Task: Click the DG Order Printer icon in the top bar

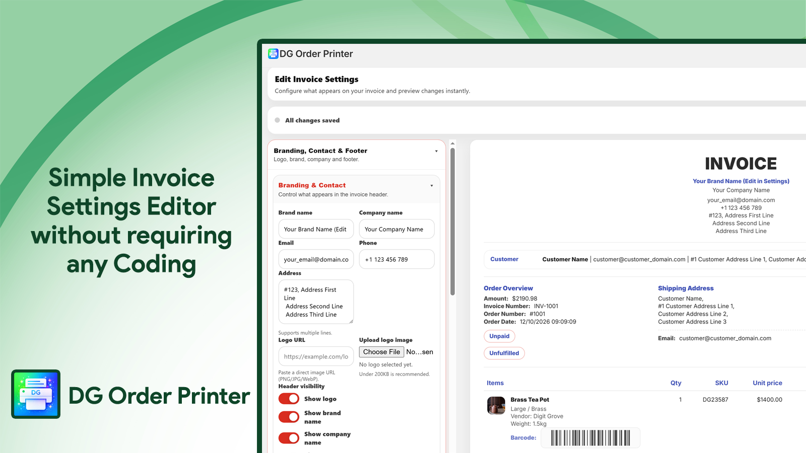Action: point(273,54)
